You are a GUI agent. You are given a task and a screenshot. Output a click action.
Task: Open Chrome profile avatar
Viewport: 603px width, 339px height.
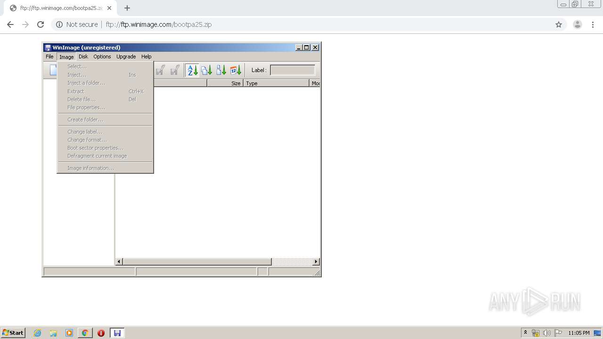pos(578,24)
